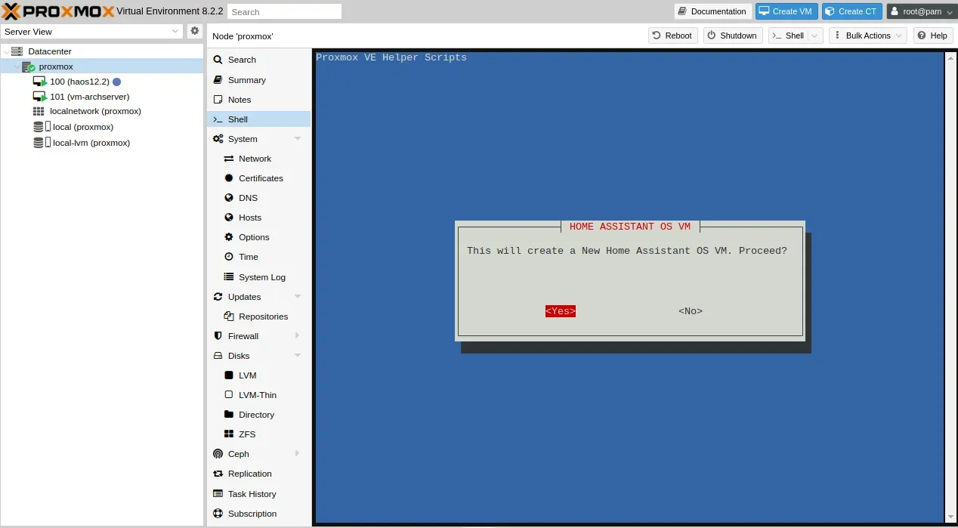This screenshot has height=528, width=958.
Task: Click the Create CT button
Action: pos(851,11)
